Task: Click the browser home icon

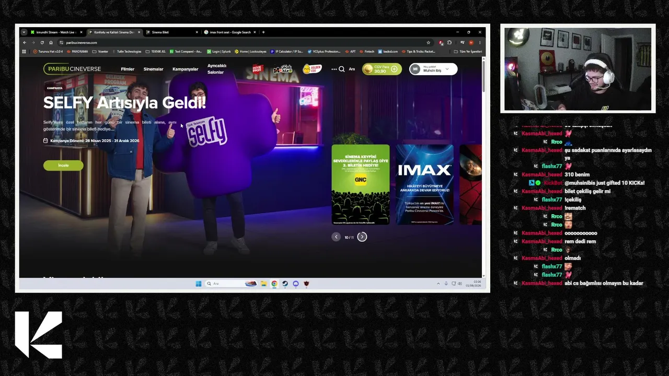Action: tap(51, 42)
